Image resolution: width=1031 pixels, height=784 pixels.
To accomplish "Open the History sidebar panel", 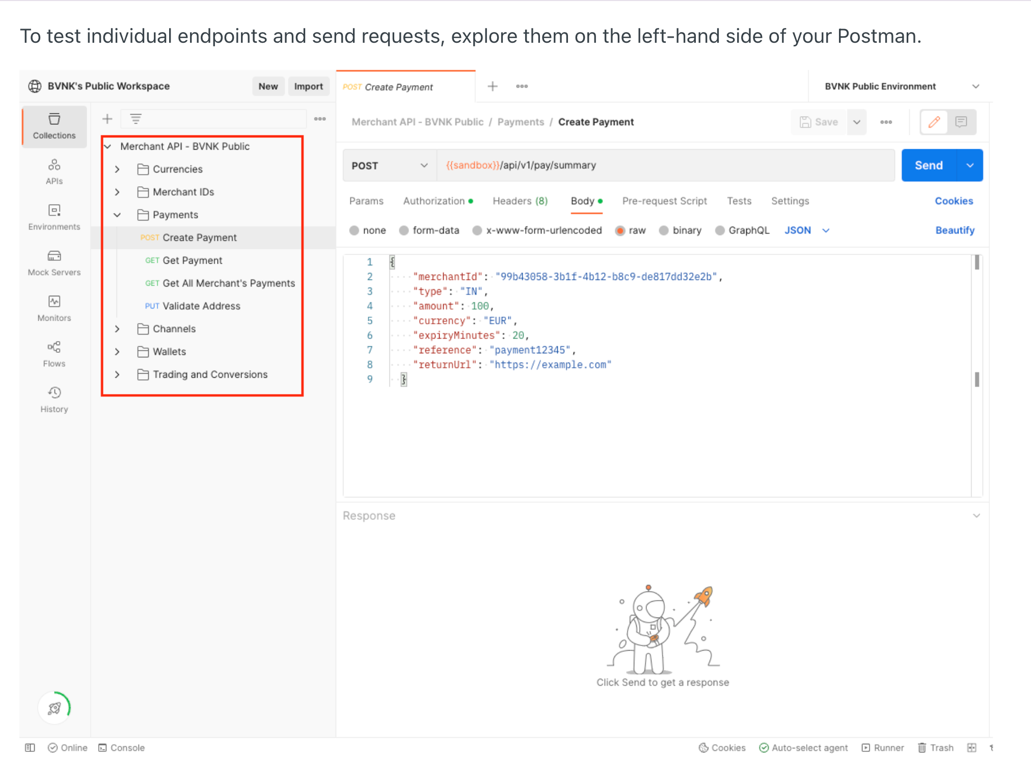I will pyautogui.click(x=54, y=400).
